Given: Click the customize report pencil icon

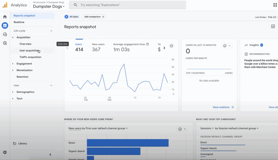Looking at the screenshot, I should click(x=273, y=26).
